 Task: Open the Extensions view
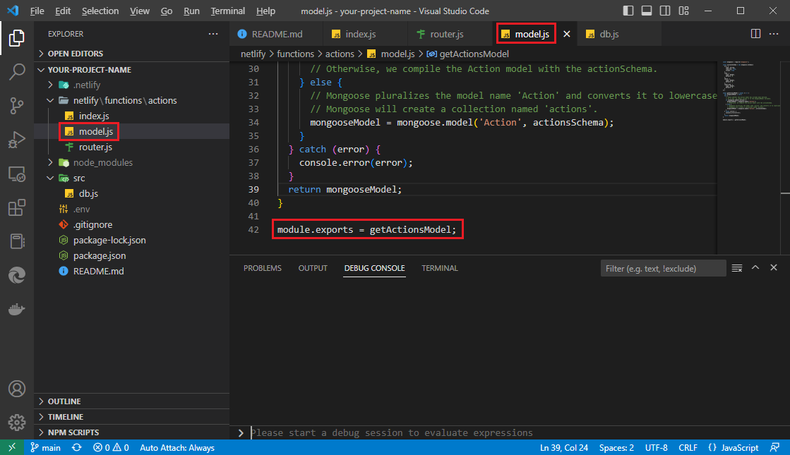click(16, 206)
